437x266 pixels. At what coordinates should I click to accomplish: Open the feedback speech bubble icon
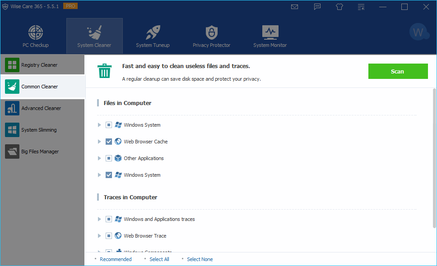(x=317, y=7)
